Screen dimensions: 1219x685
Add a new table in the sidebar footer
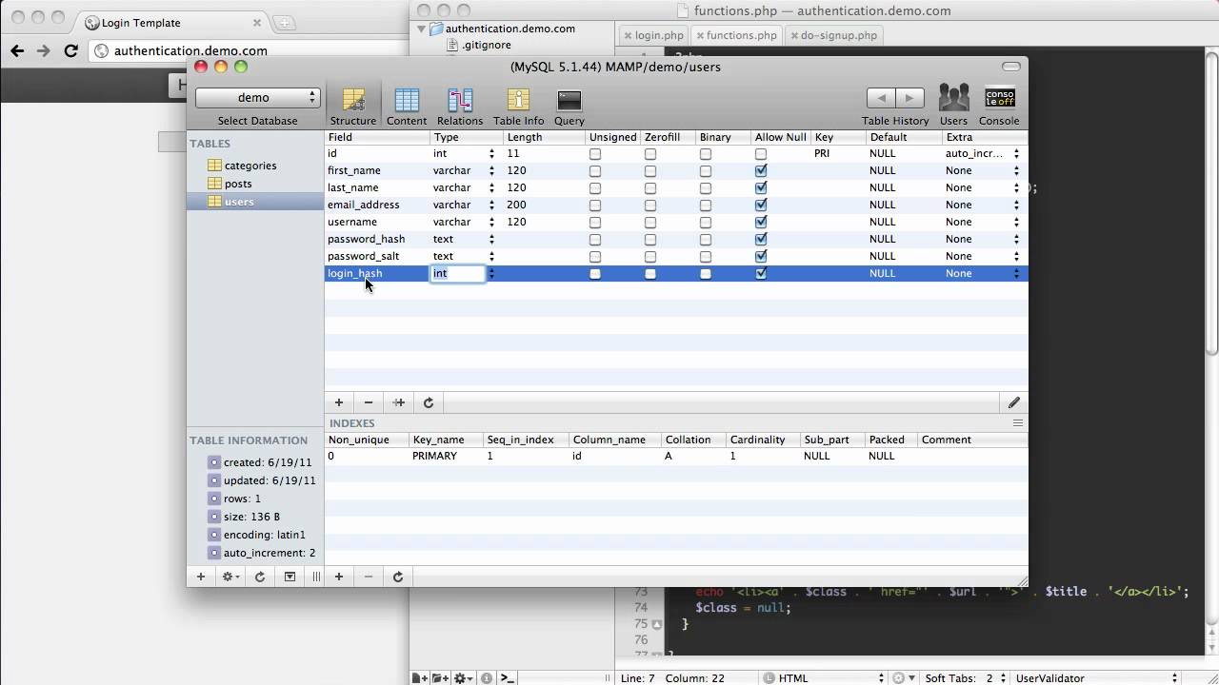pos(201,577)
